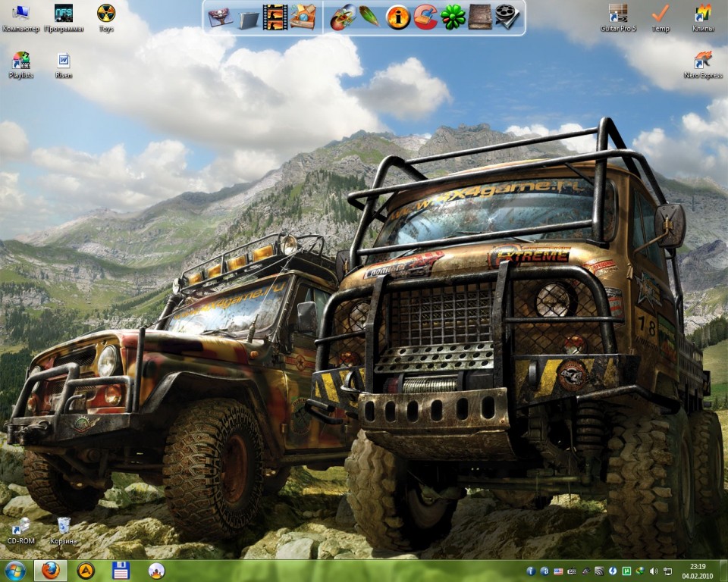This screenshot has width=728, height=582.
Task: Click the green feather dock icon
Action: click(370, 17)
